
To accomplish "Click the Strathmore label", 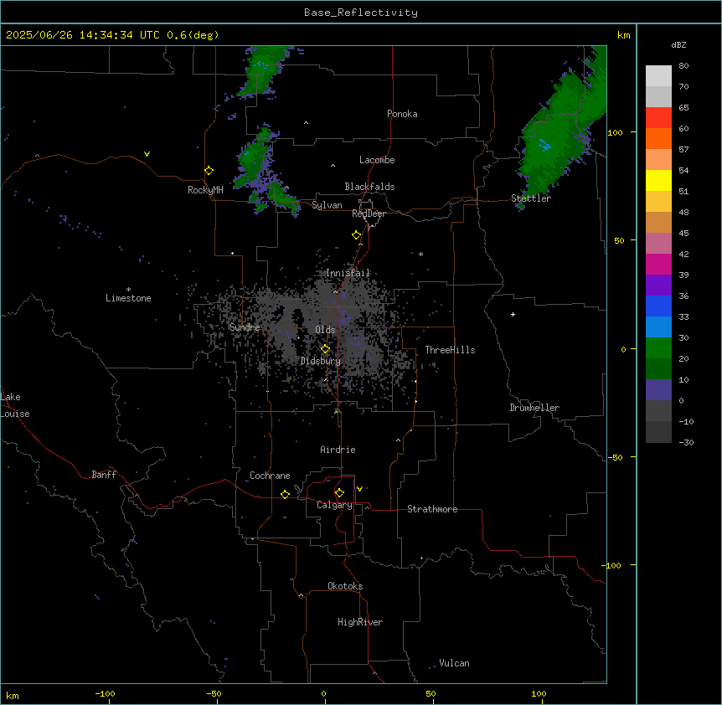I will (x=432, y=509).
